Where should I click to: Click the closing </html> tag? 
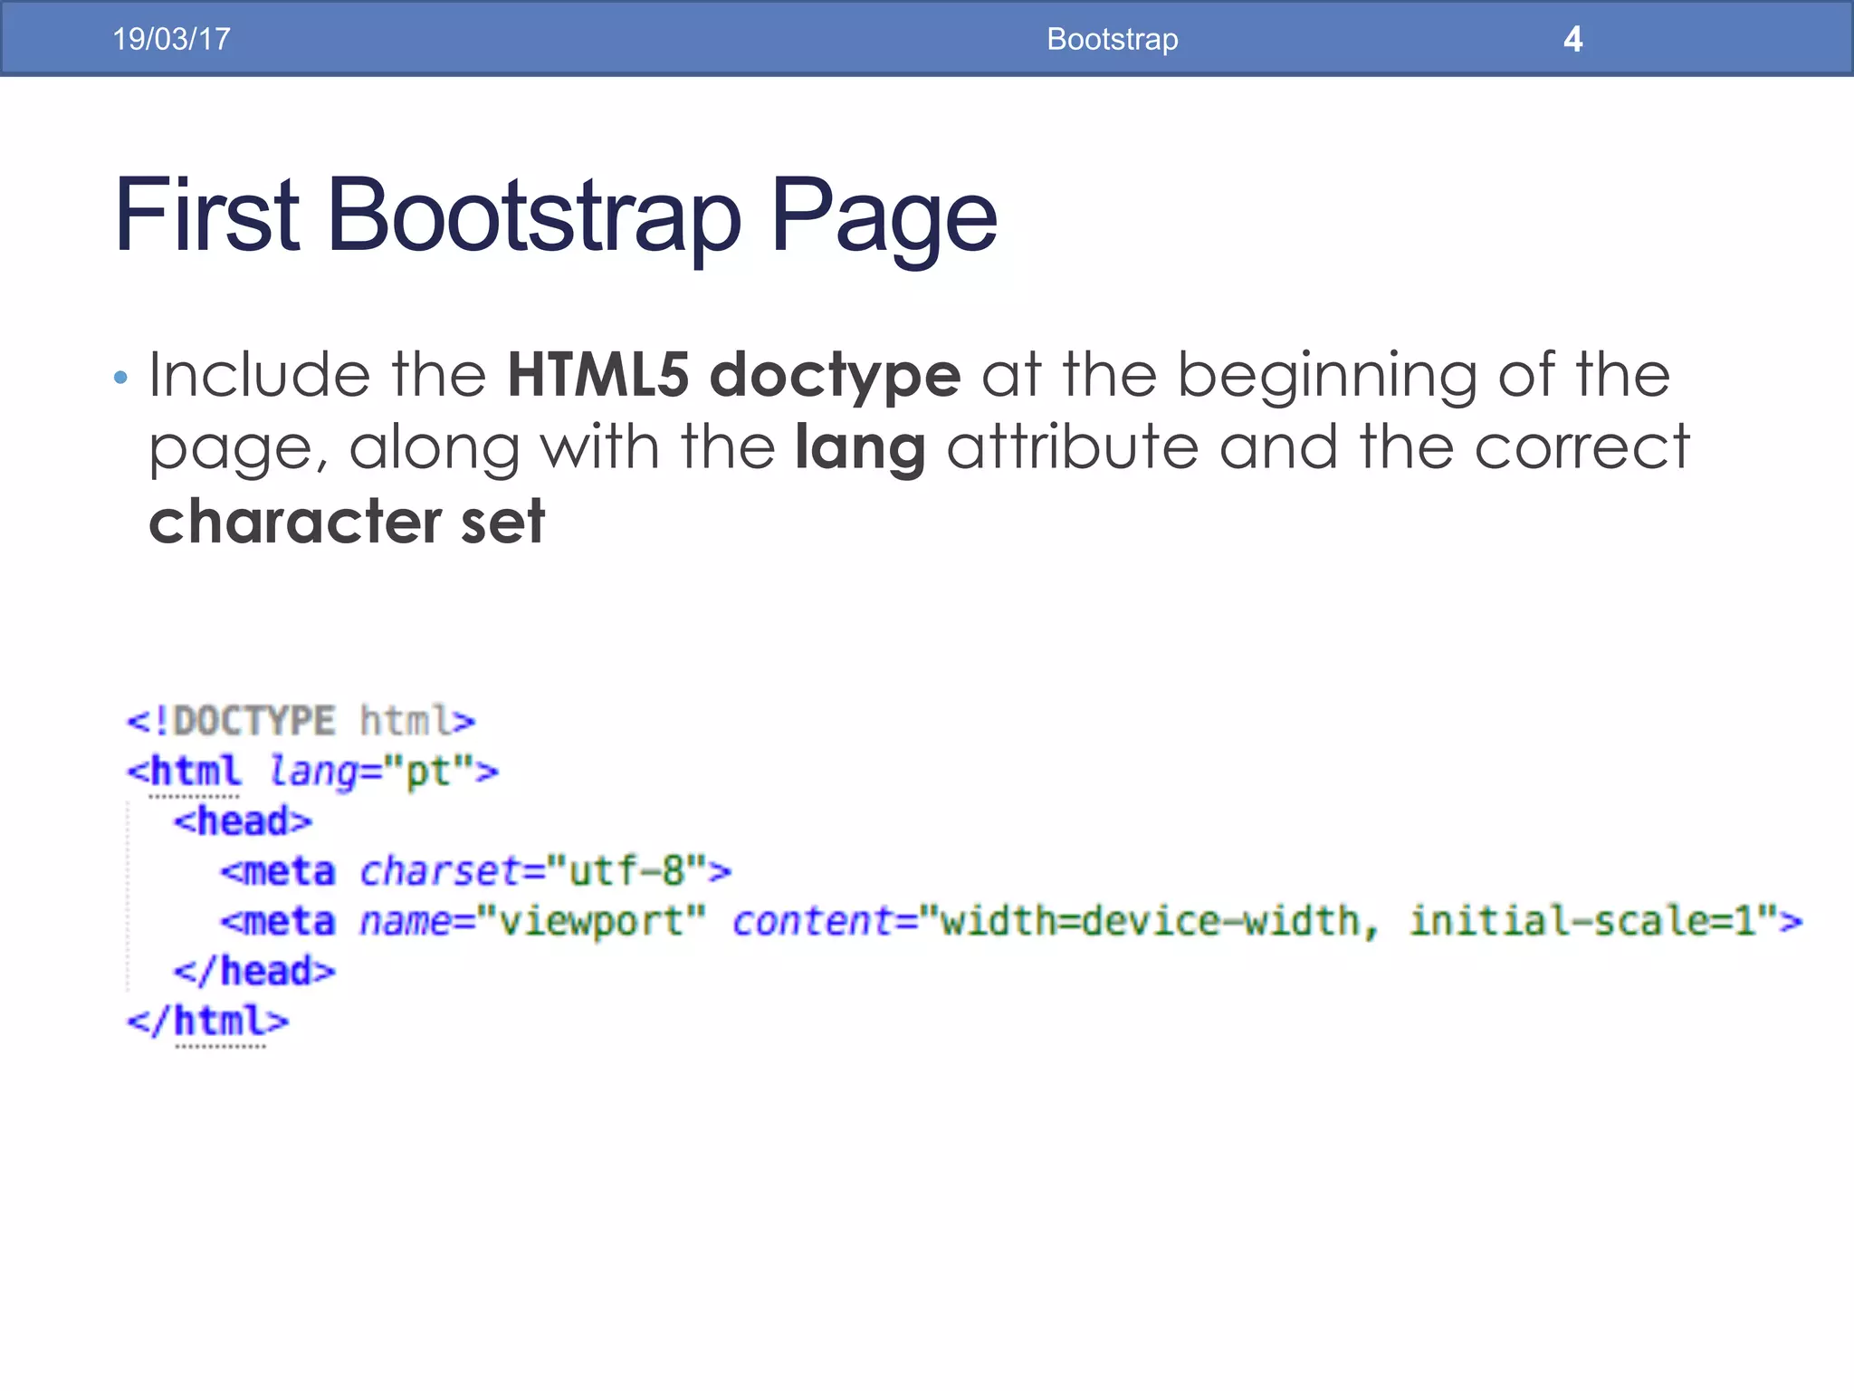click(208, 1022)
